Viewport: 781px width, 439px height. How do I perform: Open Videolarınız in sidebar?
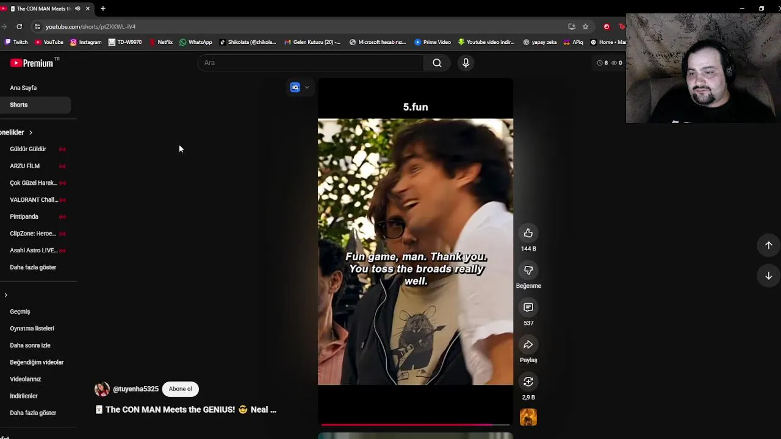pyautogui.click(x=25, y=379)
